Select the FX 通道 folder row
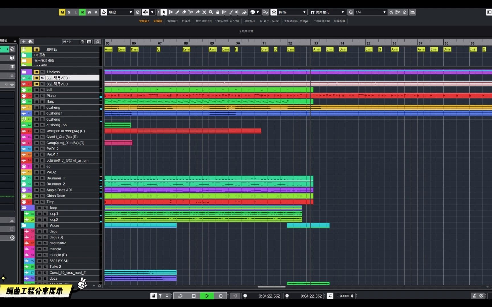Image resolution: width=492 pixels, height=307 pixels. 60,55
